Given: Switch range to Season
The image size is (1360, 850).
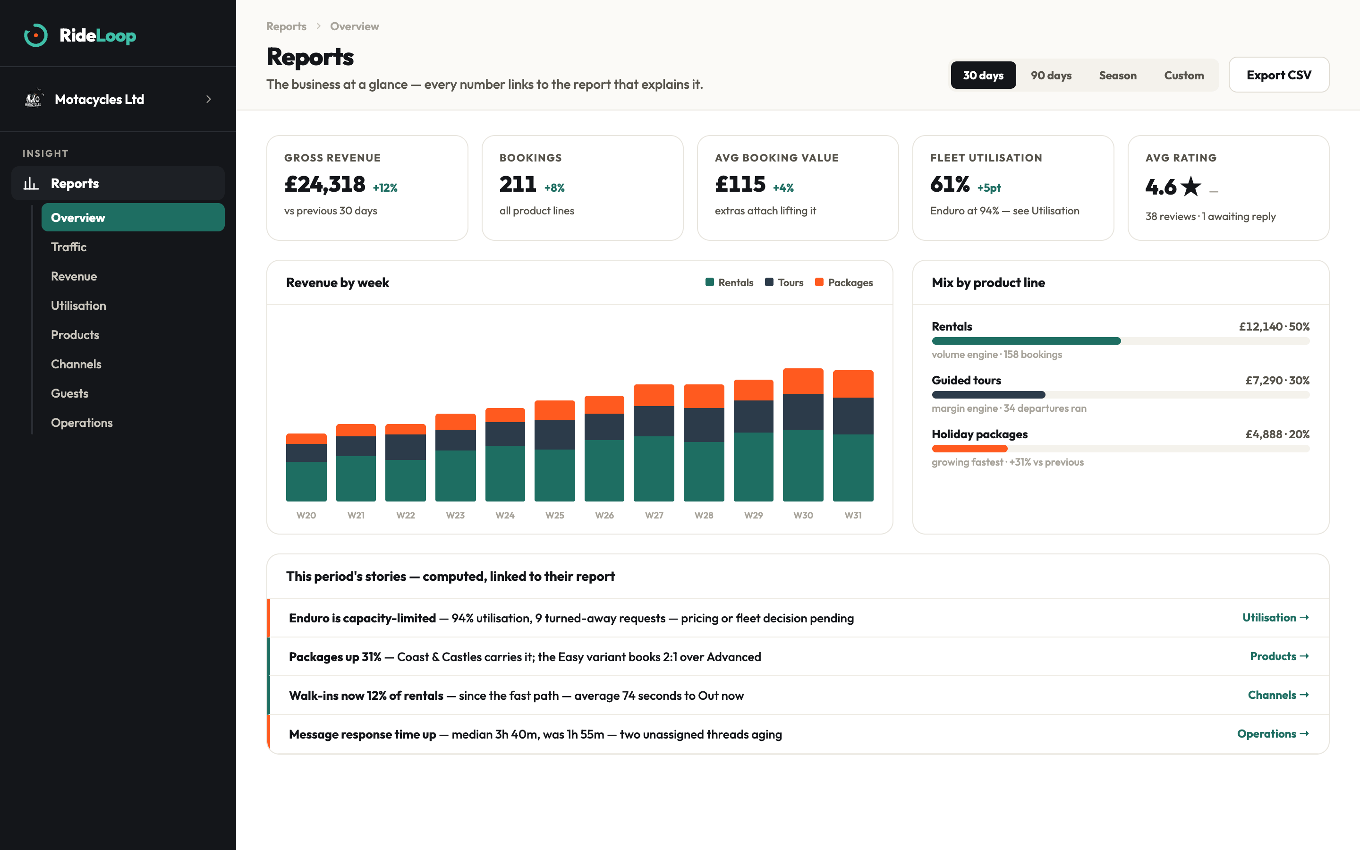Looking at the screenshot, I should pos(1117,75).
